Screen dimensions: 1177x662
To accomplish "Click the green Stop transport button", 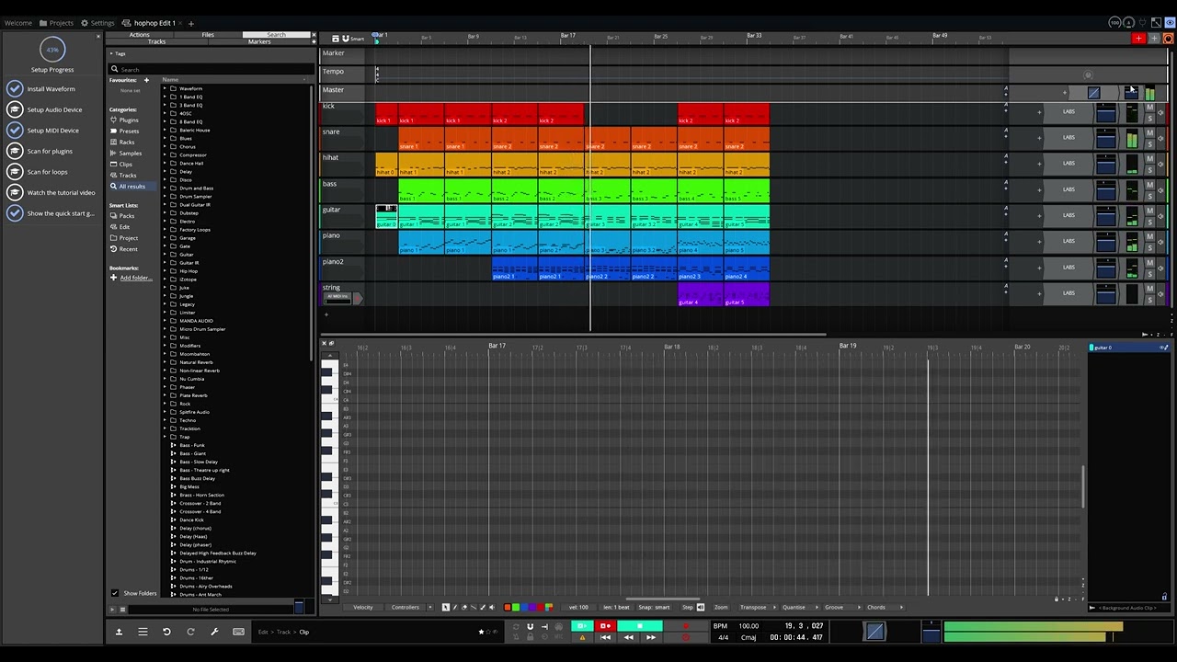I will point(639,626).
